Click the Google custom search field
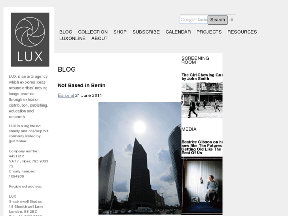Screen dimensions: 288x216 (194, 20)
